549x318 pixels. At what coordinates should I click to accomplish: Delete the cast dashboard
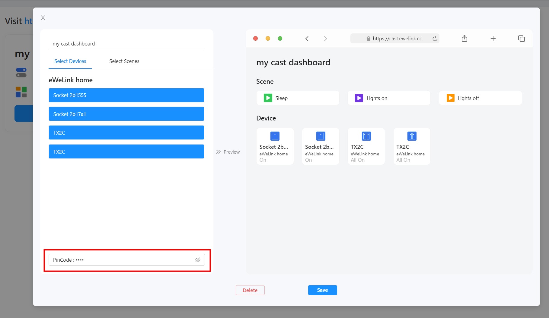pos(250,290)
